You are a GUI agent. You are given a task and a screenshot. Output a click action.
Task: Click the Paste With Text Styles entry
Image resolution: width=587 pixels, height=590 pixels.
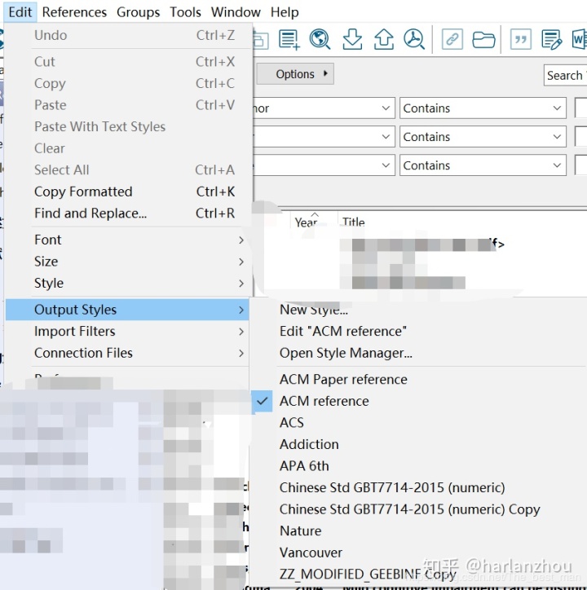(128, 127)
